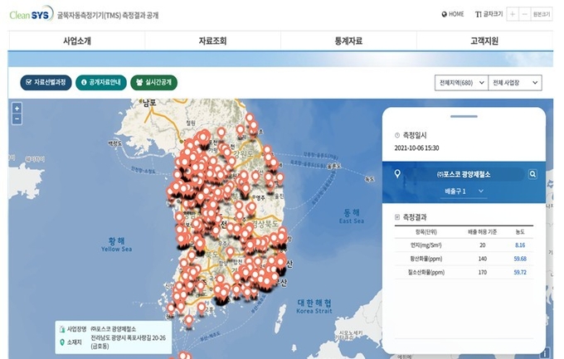Click the 실시간공개 button
Viewport: 564px width, 359px height.
153,83
